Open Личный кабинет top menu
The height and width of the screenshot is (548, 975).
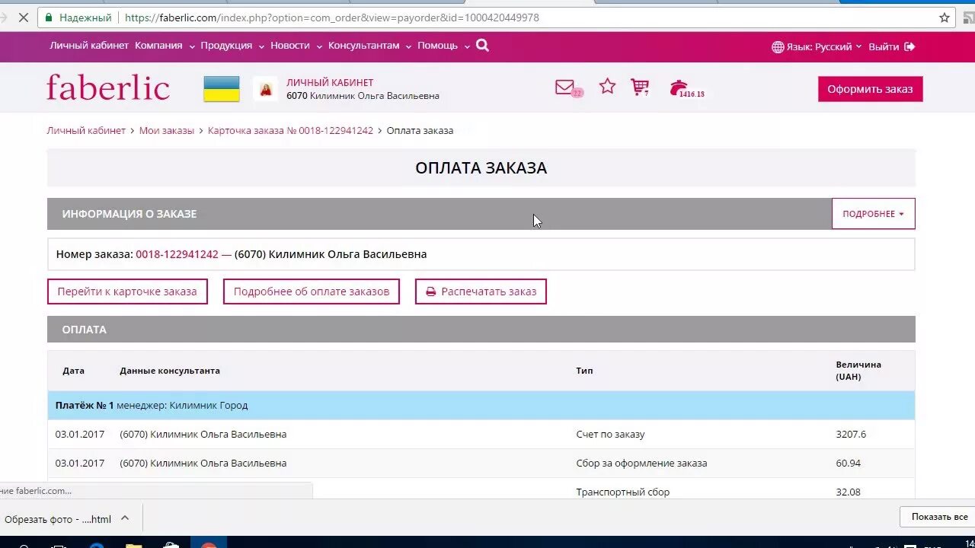tap(89, 46)
